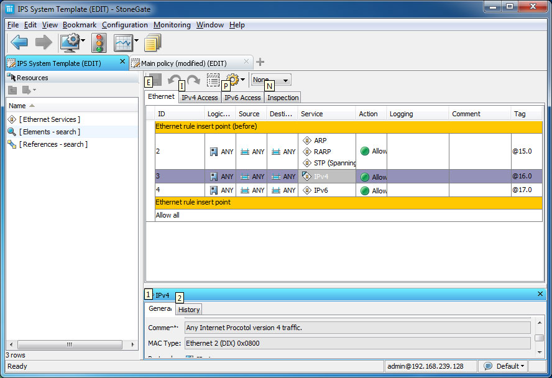Select the Ethernet tab
Image resolution: width=552 pixels, height=378 pixels.
(x=161, y=96)
